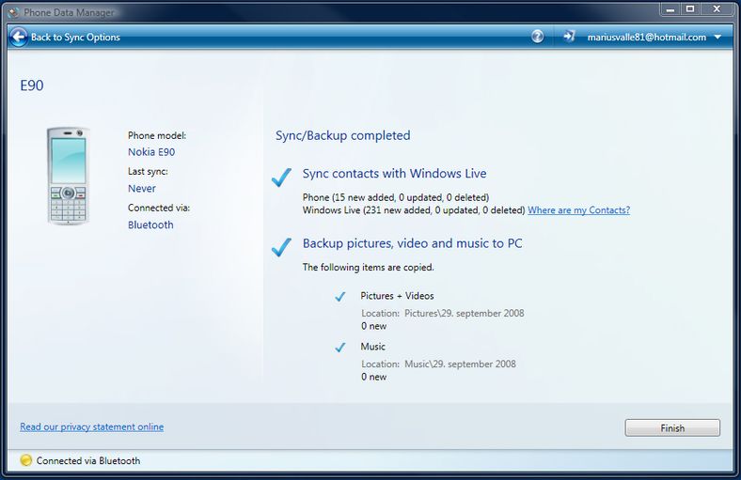Click The following items are copied text

click(368, 267)
